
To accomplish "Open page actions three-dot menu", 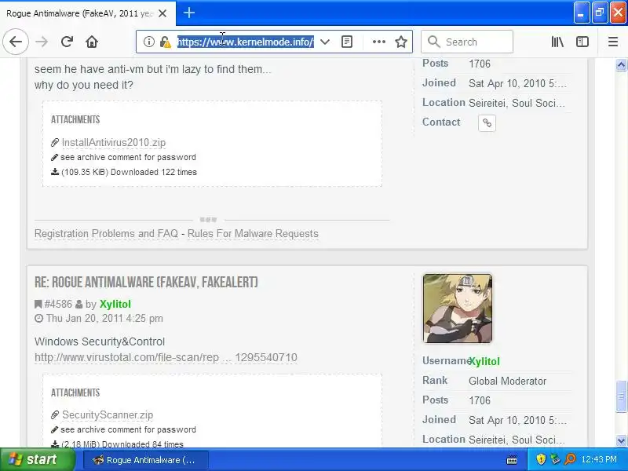I will 378,42.
